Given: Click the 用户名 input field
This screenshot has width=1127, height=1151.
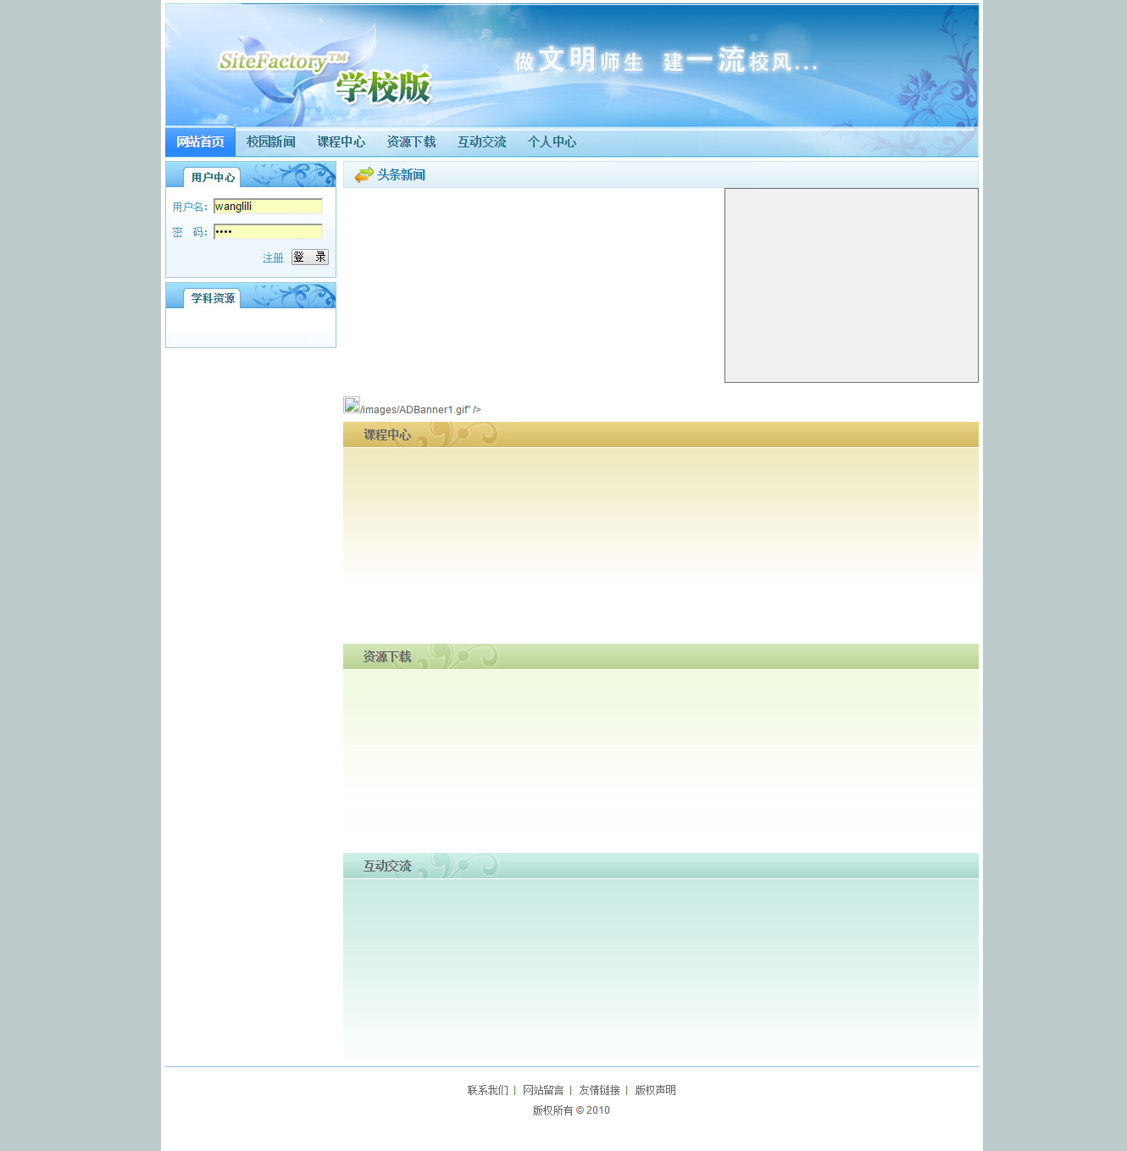Looking at the screenshot, I should pyautogui.click(x=268, y=207).
